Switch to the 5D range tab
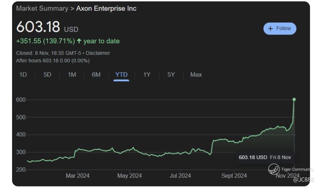320x187 pixels. [47, 75]
